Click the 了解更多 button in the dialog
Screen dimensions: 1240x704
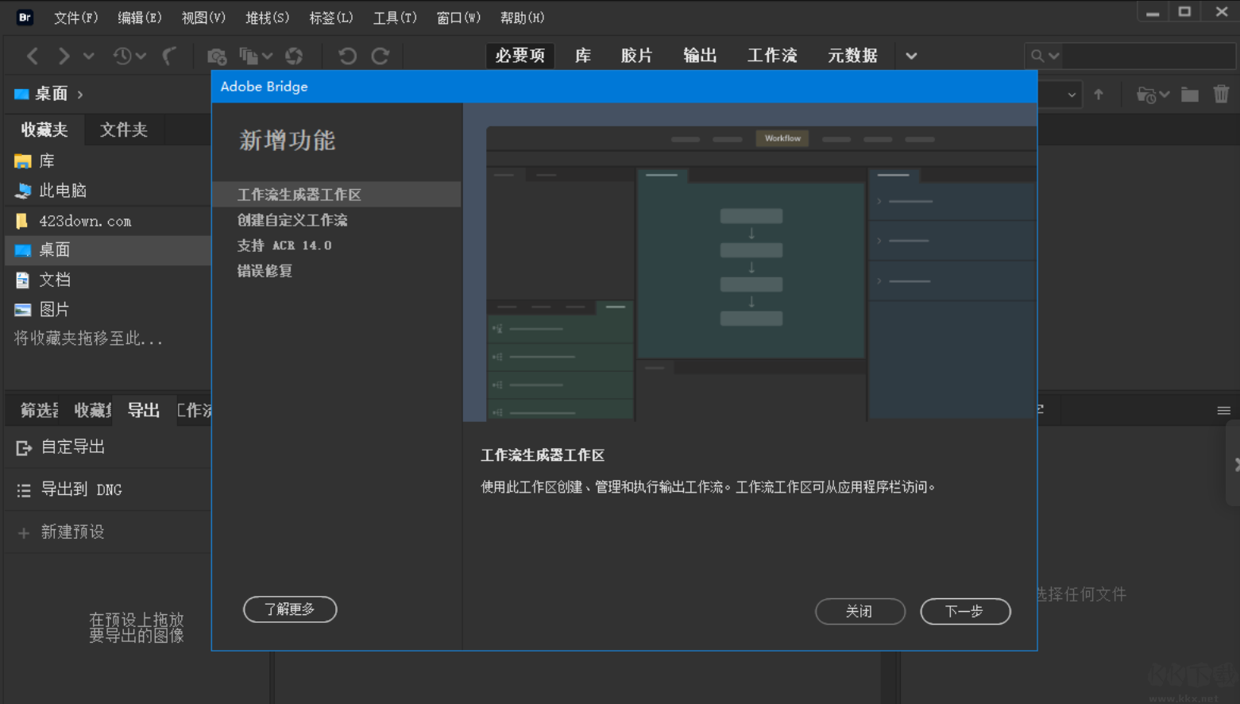point(289,609)
